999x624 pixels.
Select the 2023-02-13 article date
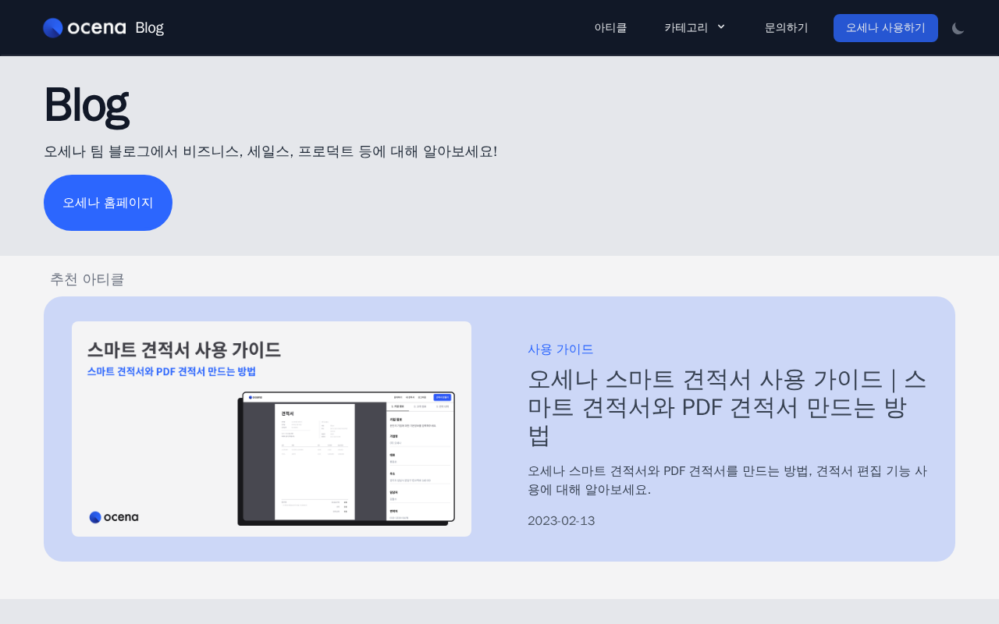pyautogui.click(x=561, y=521)
